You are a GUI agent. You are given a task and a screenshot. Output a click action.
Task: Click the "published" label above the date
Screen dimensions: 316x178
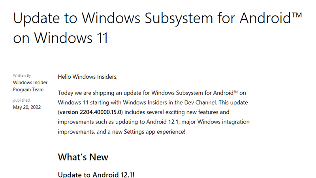pos(21,100)
